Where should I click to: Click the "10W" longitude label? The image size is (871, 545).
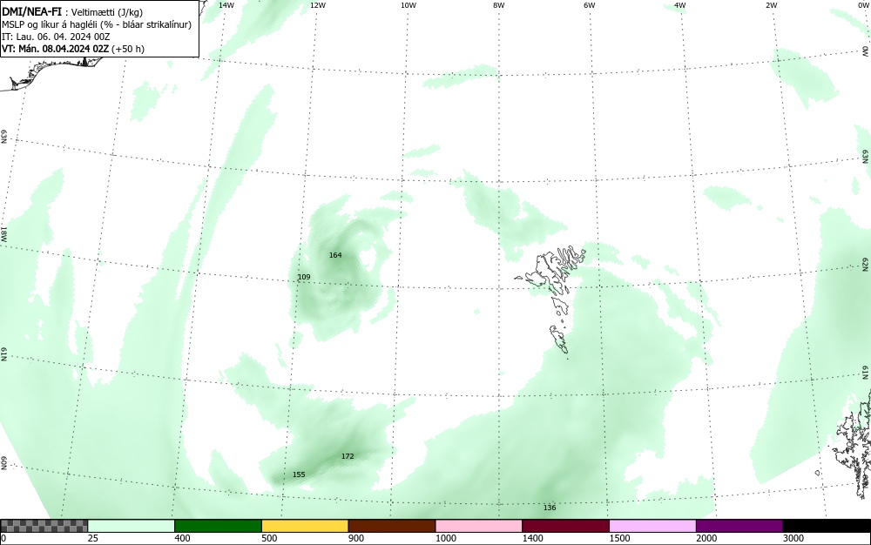click(408, 5)
